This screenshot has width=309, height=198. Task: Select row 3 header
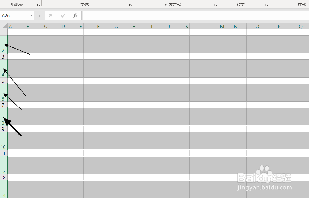point(4,56)
